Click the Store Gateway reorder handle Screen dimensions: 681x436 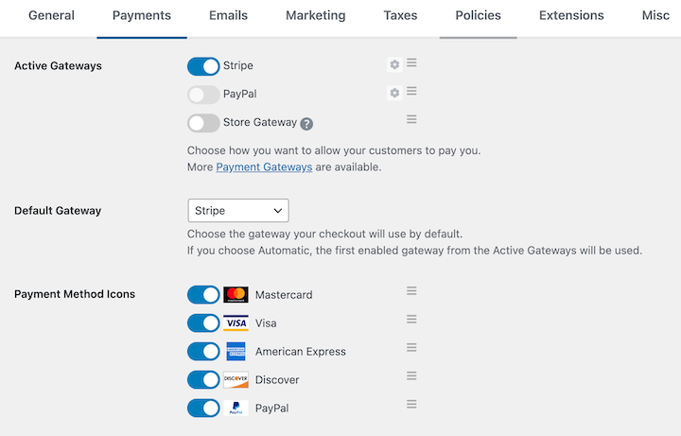pyautogui.click(x=411, y=119)
